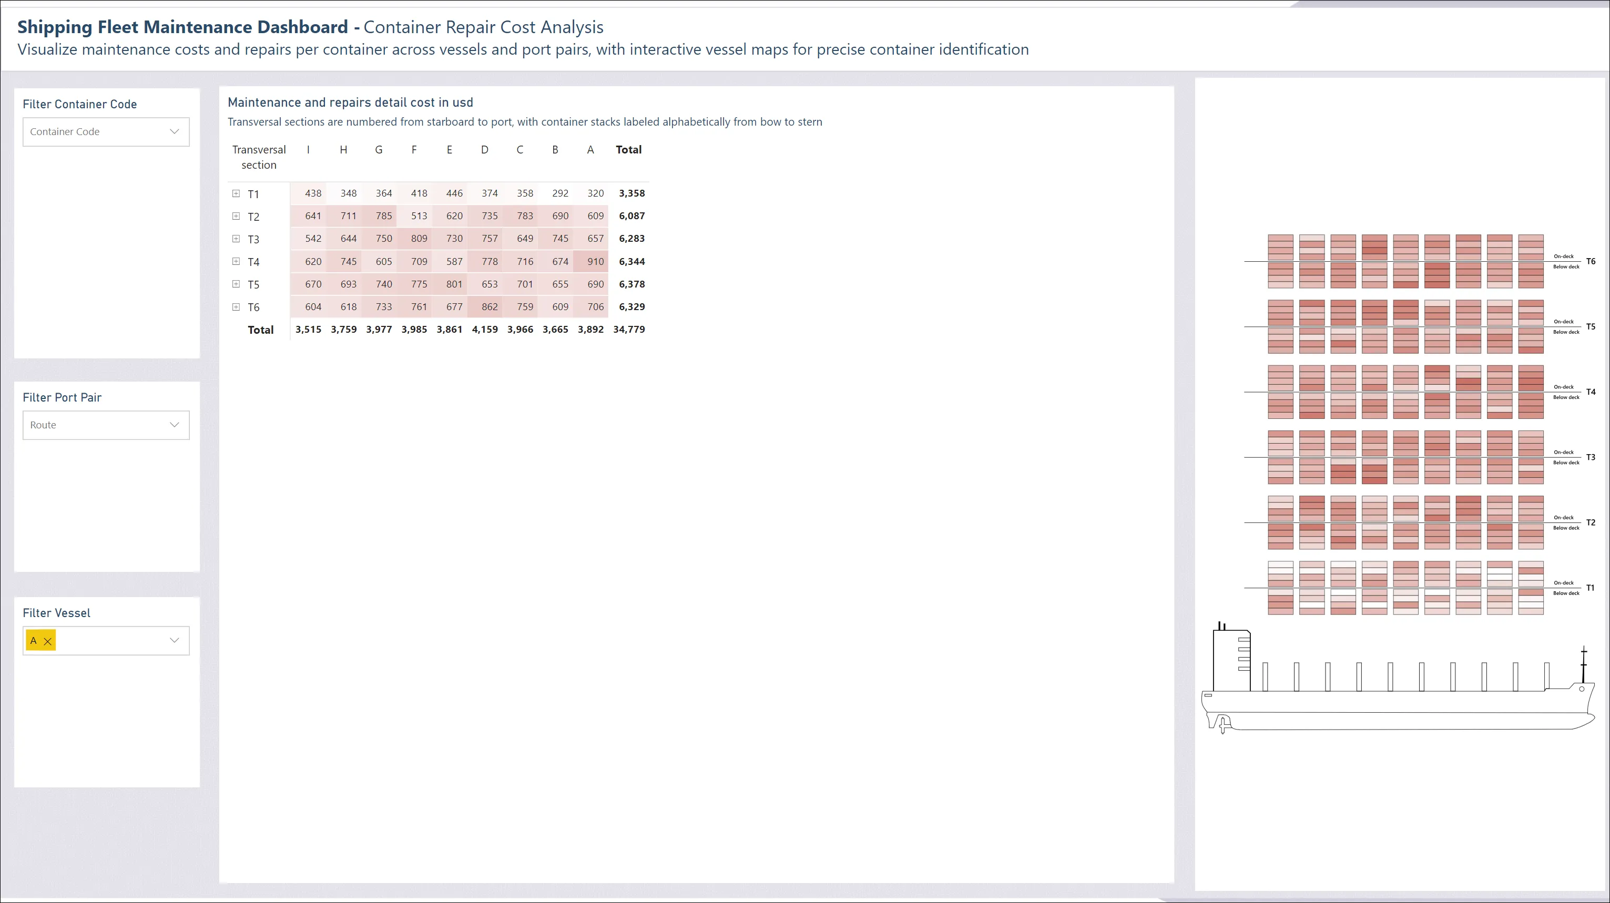Click the Transversal section column header

(x=259, y=158)
